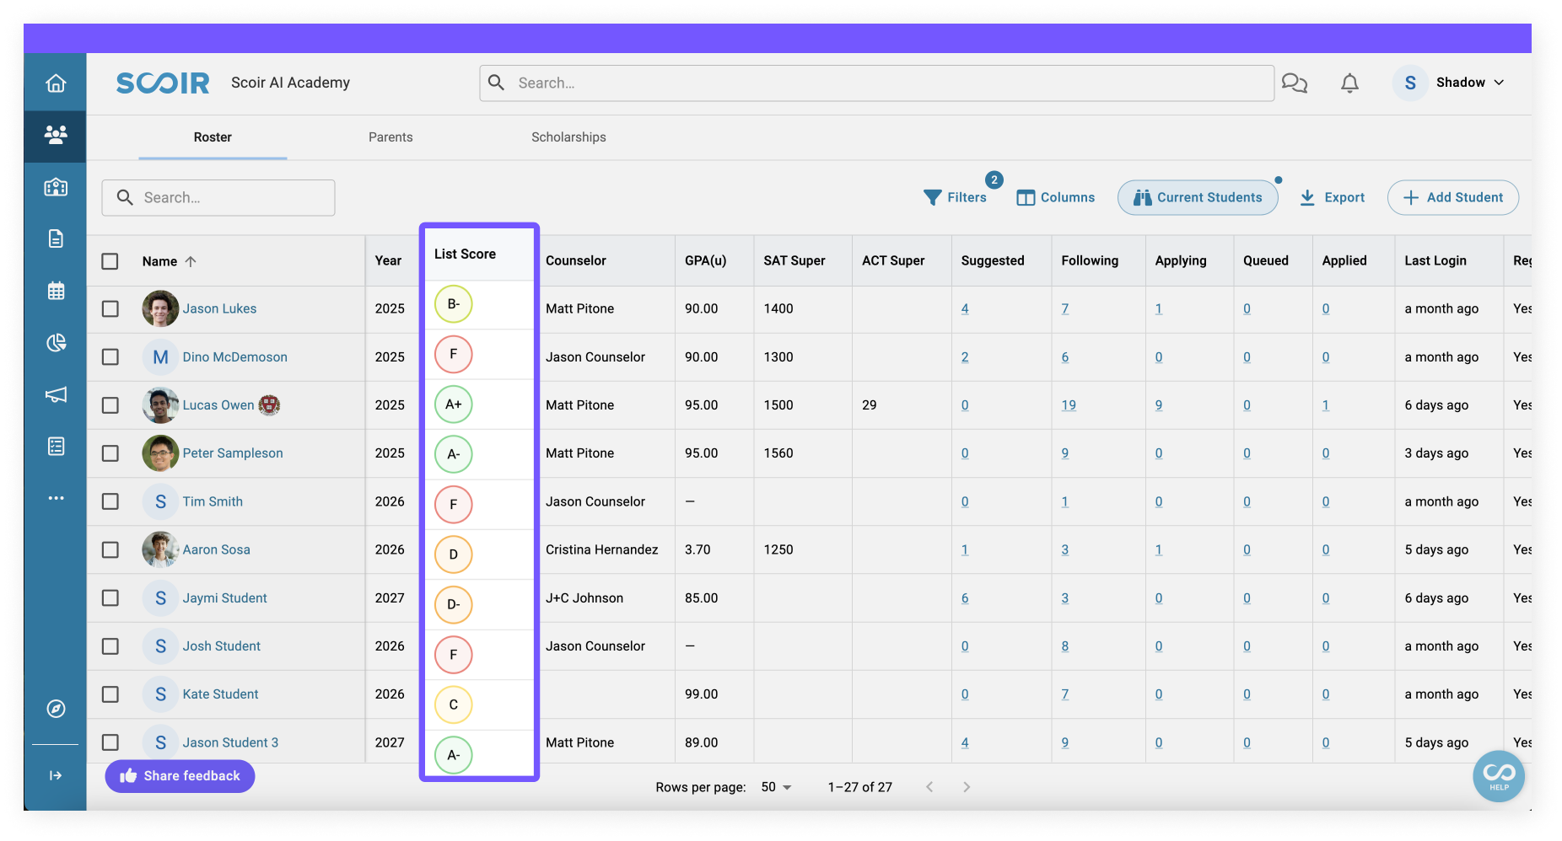
Task: Open the Documents icon in the sidebar
Action: point(55,238)
